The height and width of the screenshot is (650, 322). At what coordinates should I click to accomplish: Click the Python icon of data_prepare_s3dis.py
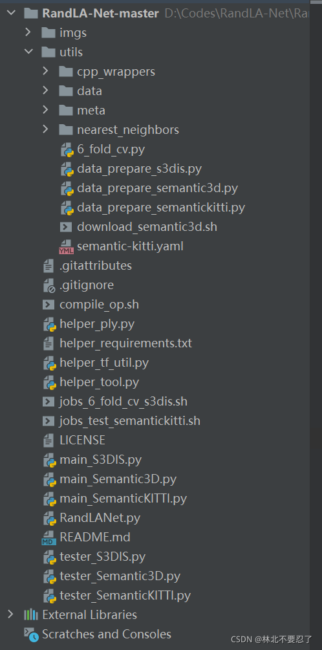(x=67, y=169)
